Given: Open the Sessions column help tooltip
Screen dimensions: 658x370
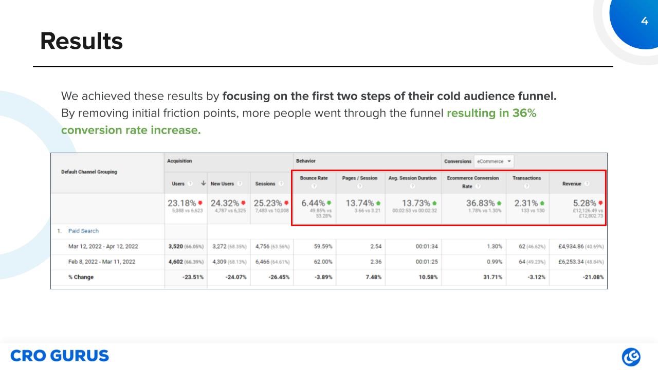Looking at the screenshot, I should click(x=282, y=183).
